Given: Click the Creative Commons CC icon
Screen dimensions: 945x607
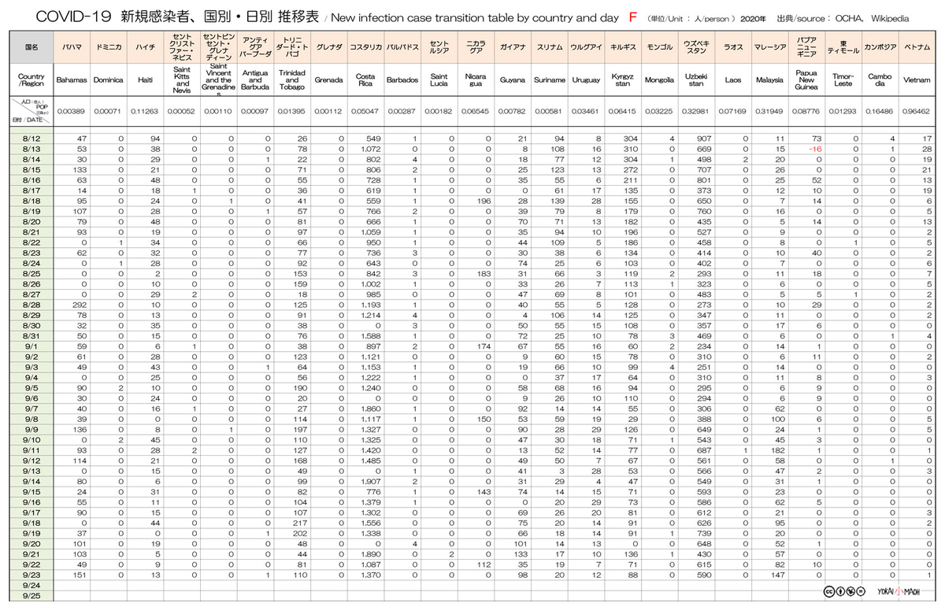Looking at the screenshot, I should click(828, 592).
